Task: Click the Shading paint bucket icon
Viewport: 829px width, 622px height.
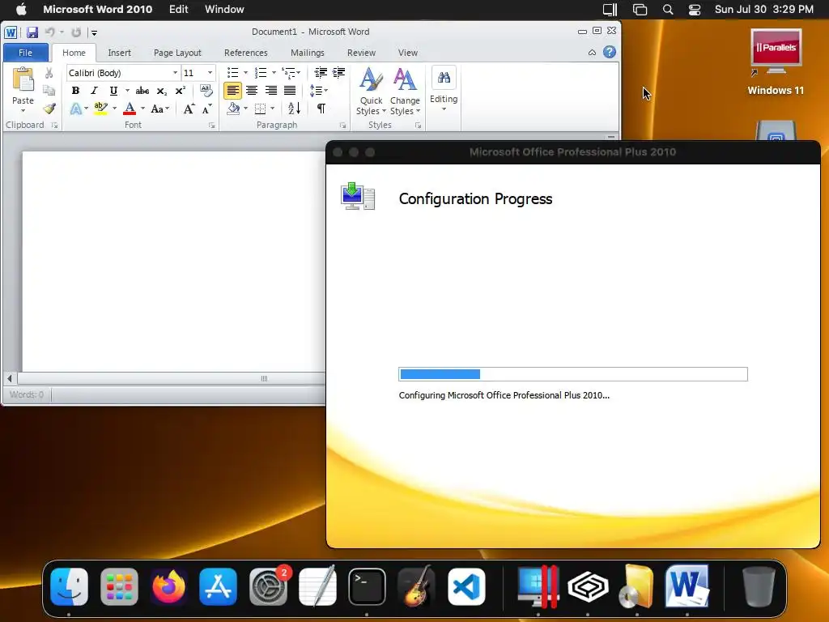Action: point(233,109)
